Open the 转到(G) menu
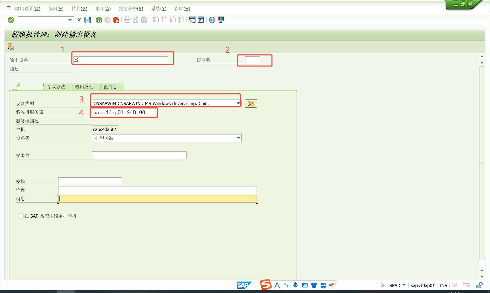The width and height of the screenshot is (490, 293). tap(79, 9)
